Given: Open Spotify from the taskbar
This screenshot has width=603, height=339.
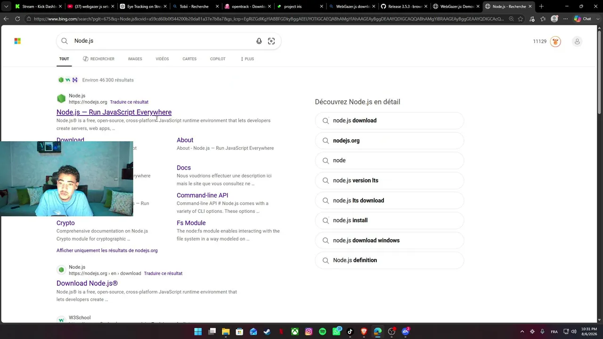Looking at the screenshot, I should (x=322, y=331).
